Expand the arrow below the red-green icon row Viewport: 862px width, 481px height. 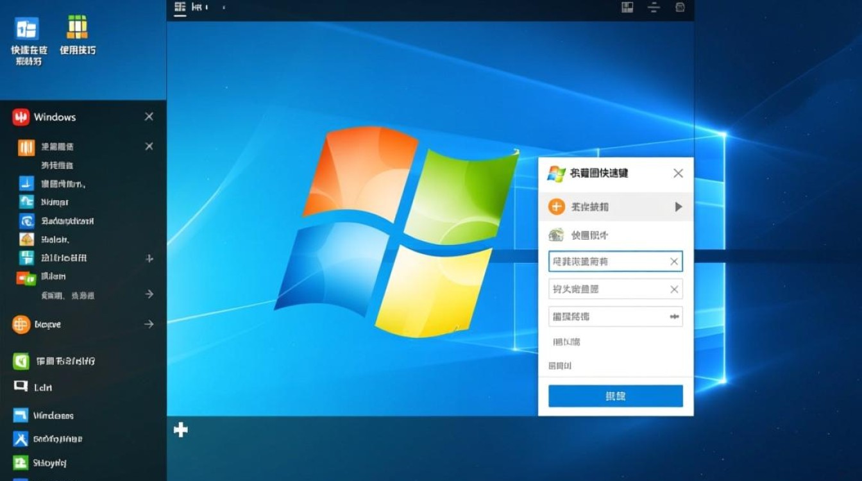(149, 294)
